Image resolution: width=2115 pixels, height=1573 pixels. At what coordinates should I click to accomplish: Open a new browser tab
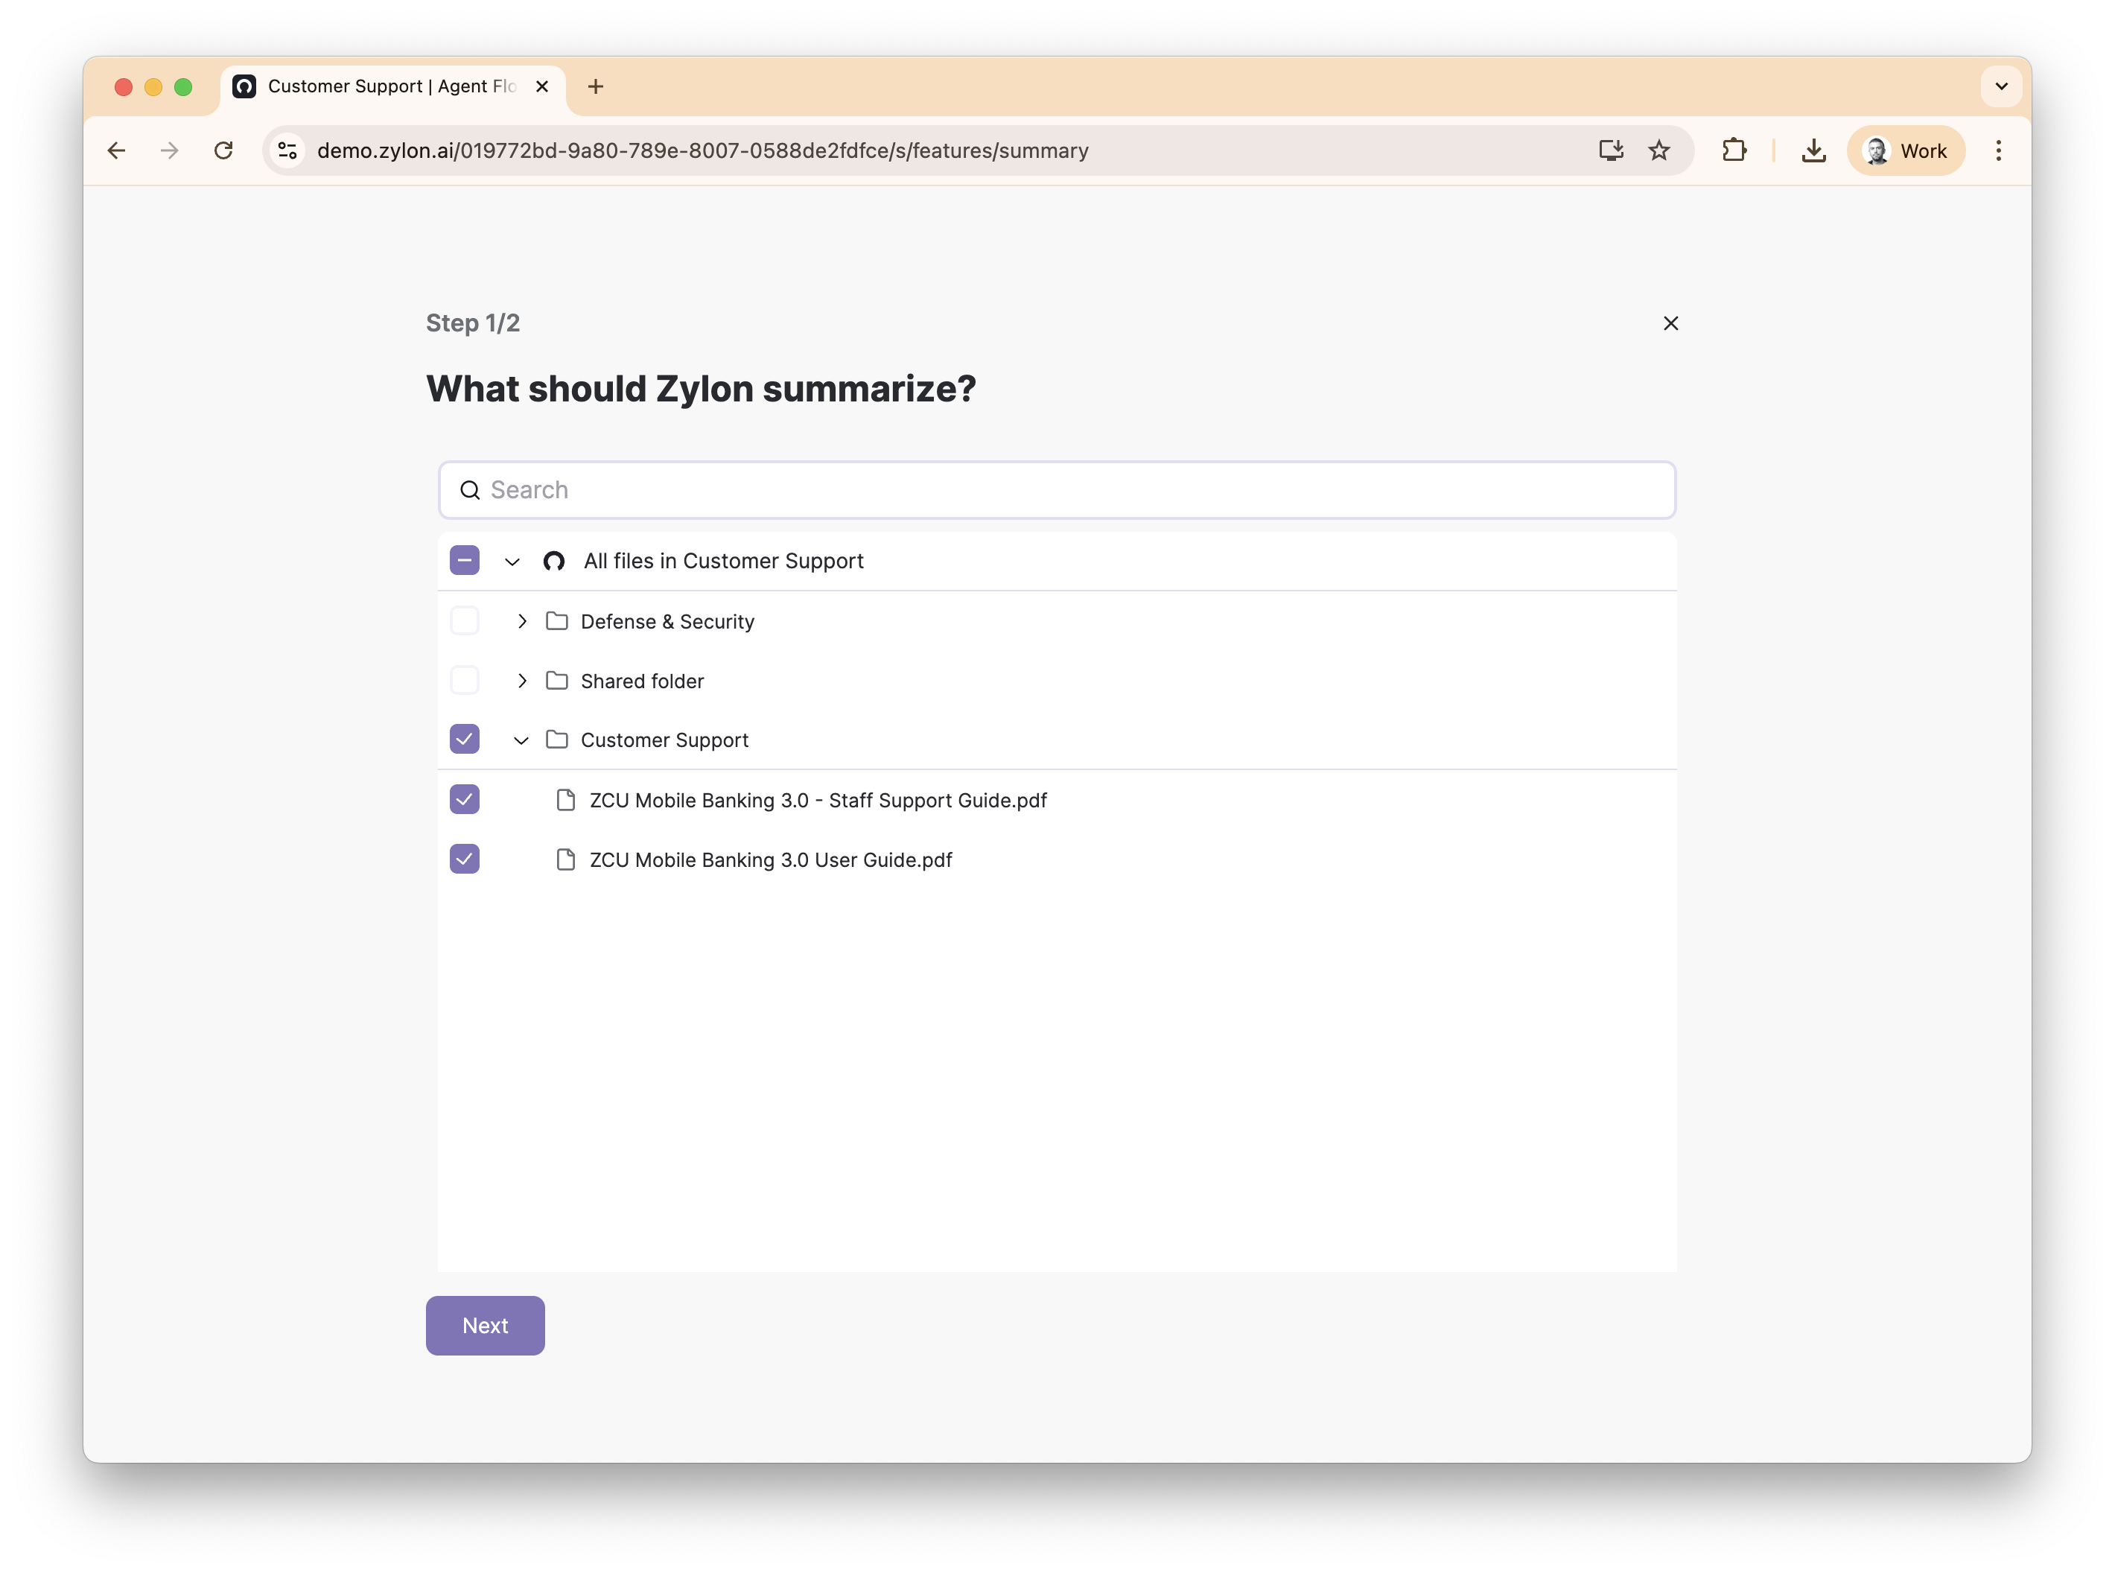(596, 86)
